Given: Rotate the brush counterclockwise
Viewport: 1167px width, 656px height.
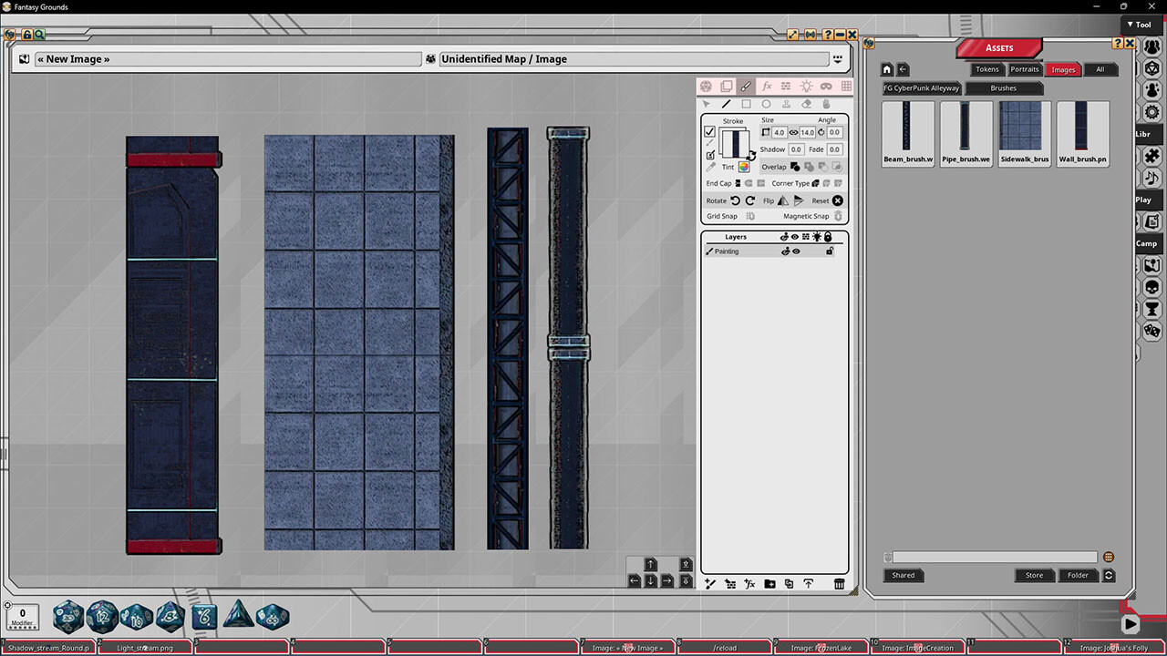Looking at the screenshot, I should 737,200.
